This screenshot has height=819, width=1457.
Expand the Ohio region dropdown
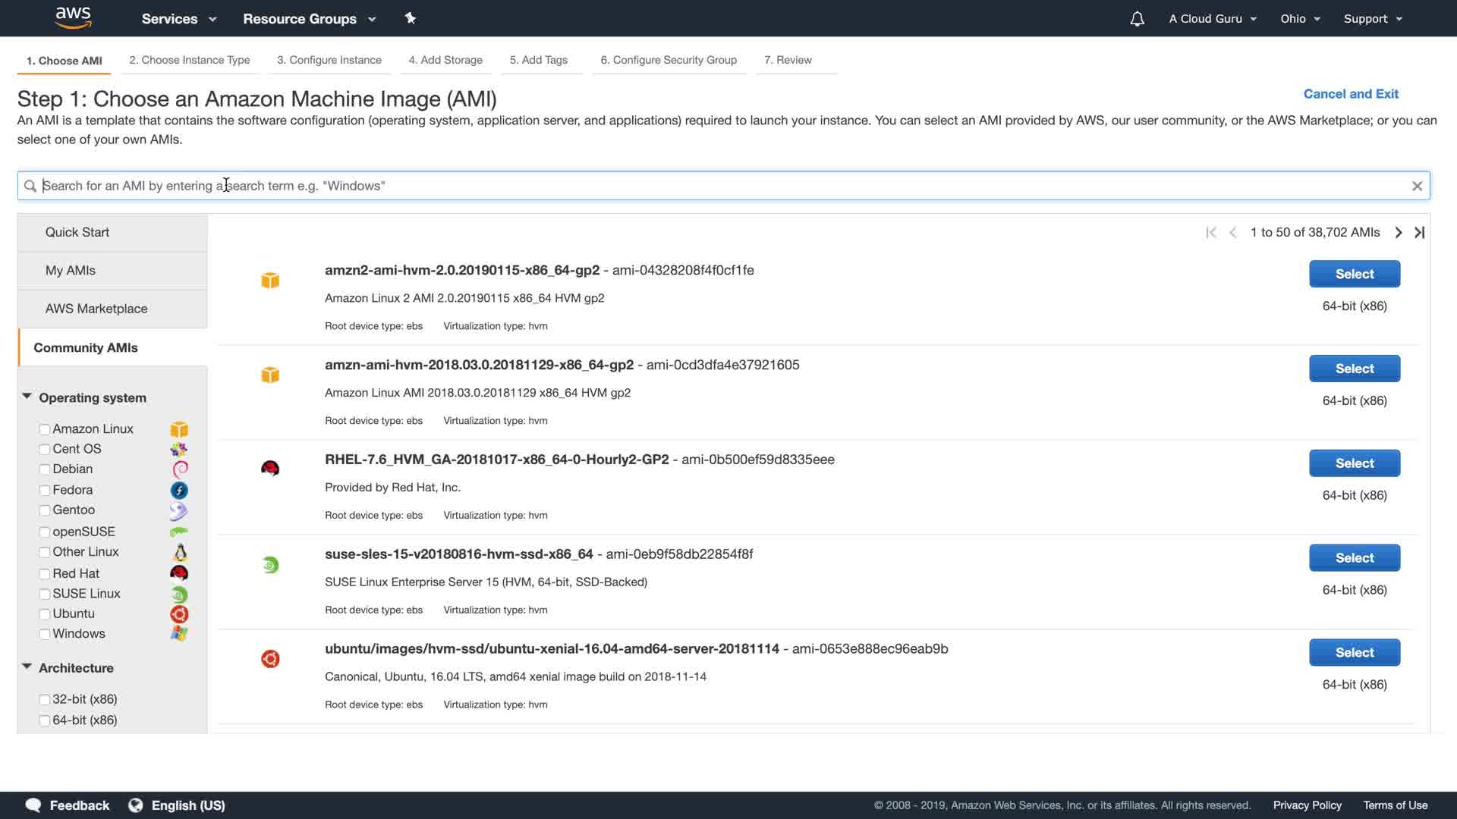point(1300,19)
